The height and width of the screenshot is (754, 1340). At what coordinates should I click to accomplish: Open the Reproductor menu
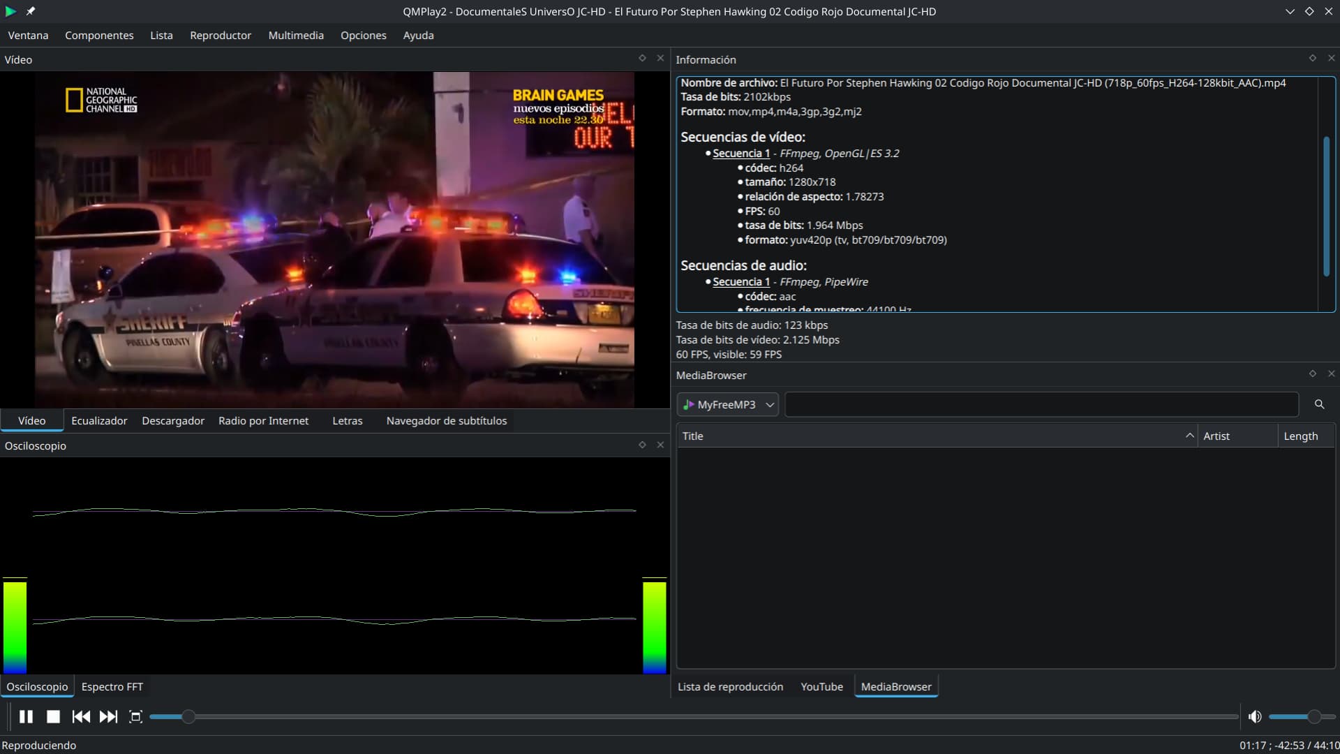click(221, 35)
